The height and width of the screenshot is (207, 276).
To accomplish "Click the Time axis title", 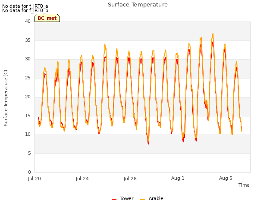I will 244,185.
